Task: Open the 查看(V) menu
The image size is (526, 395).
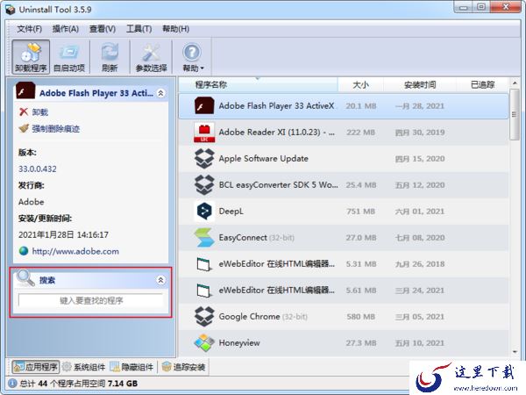Action: (103, 29)
